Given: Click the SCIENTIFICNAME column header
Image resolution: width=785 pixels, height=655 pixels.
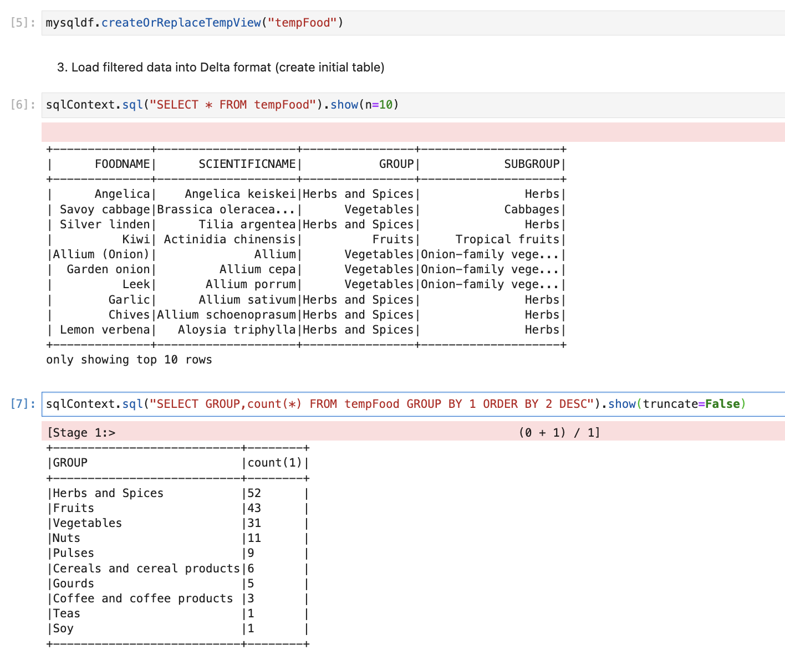Looking at the screenshot, I should click(247, 164).
